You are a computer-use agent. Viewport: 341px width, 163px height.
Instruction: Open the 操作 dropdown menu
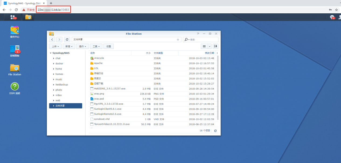pyautogui.click(x=82, y=46)
